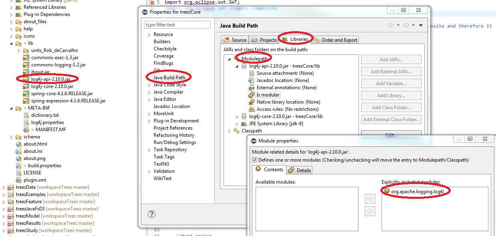This screenshot has height=236, width=496.
Task: Click the JRE System Library [jdk-9] icon
Action: [244, 124]
